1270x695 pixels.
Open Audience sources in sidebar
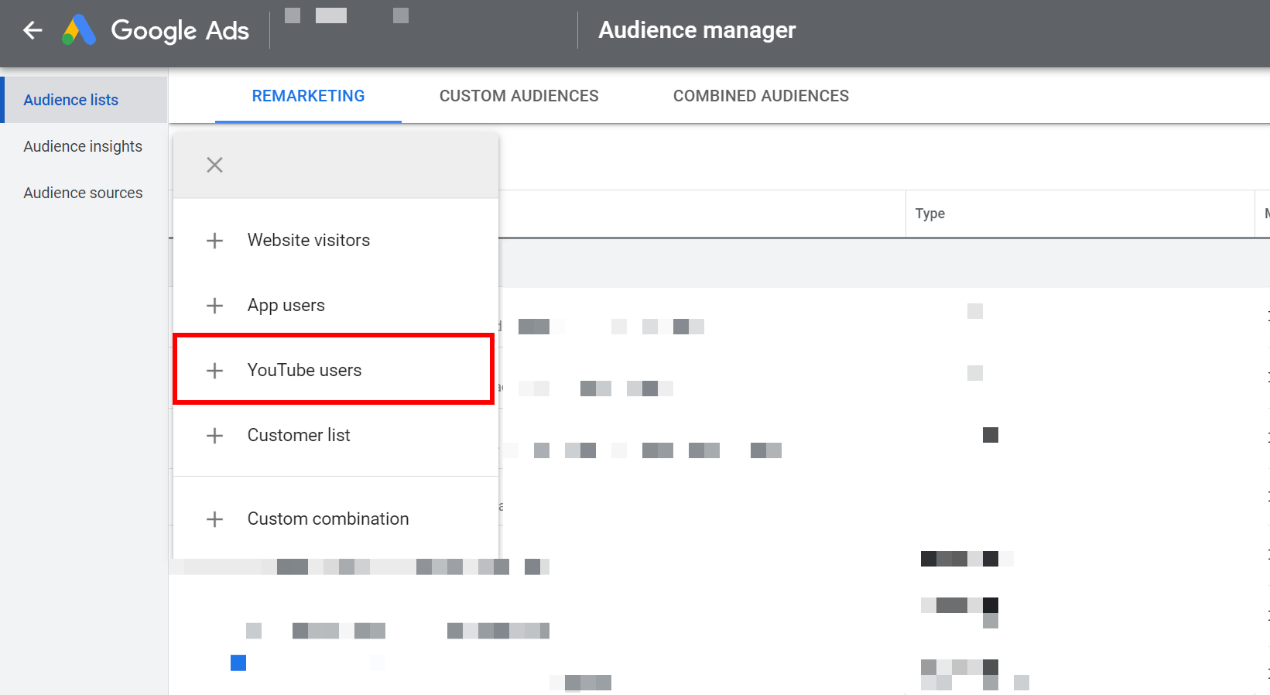[x=83, y=193]
